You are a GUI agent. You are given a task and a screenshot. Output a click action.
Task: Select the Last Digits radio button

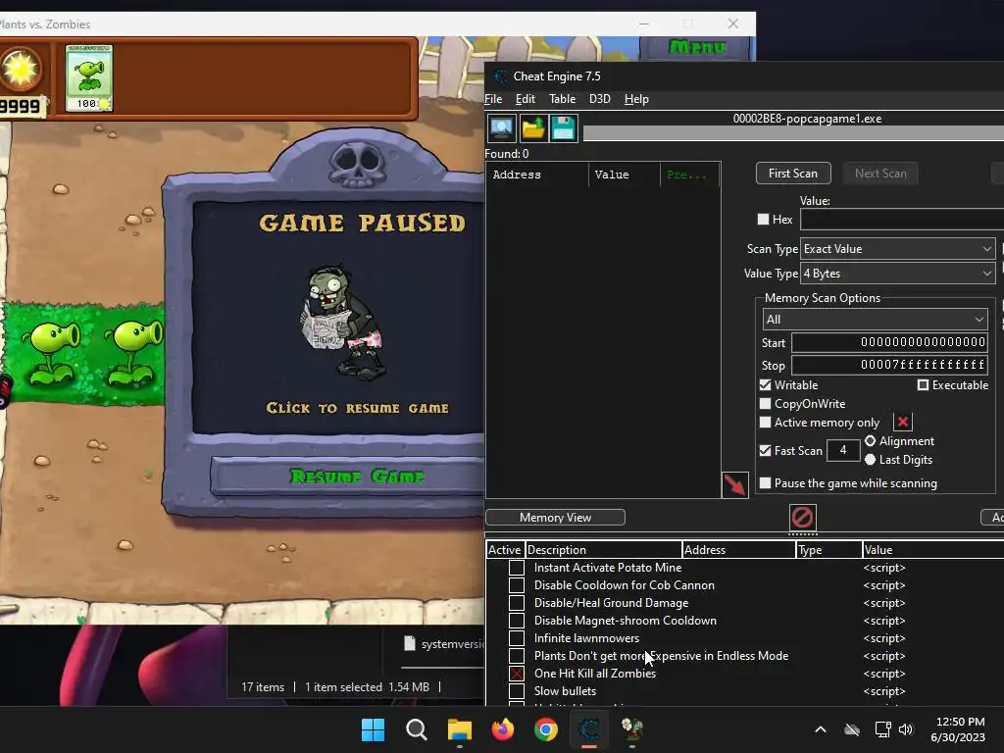click(871, 459)
